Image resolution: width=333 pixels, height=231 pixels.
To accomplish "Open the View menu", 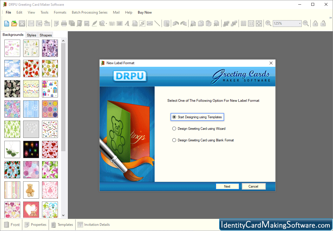I will point(32,12).
